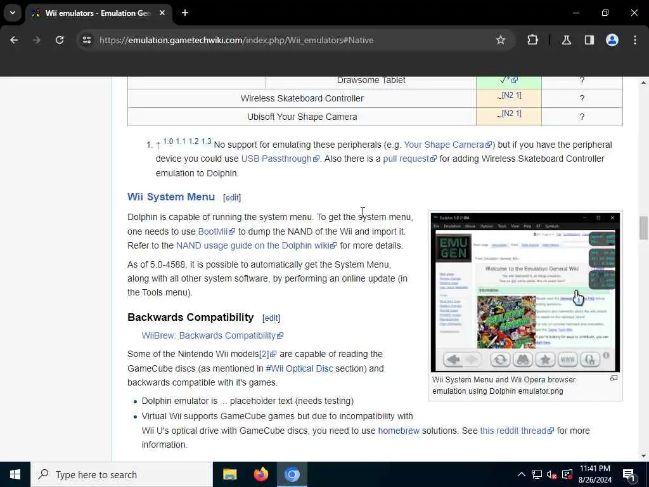Close the Wii emulators tab
649x487 pixels.
(x=162, y=13)
